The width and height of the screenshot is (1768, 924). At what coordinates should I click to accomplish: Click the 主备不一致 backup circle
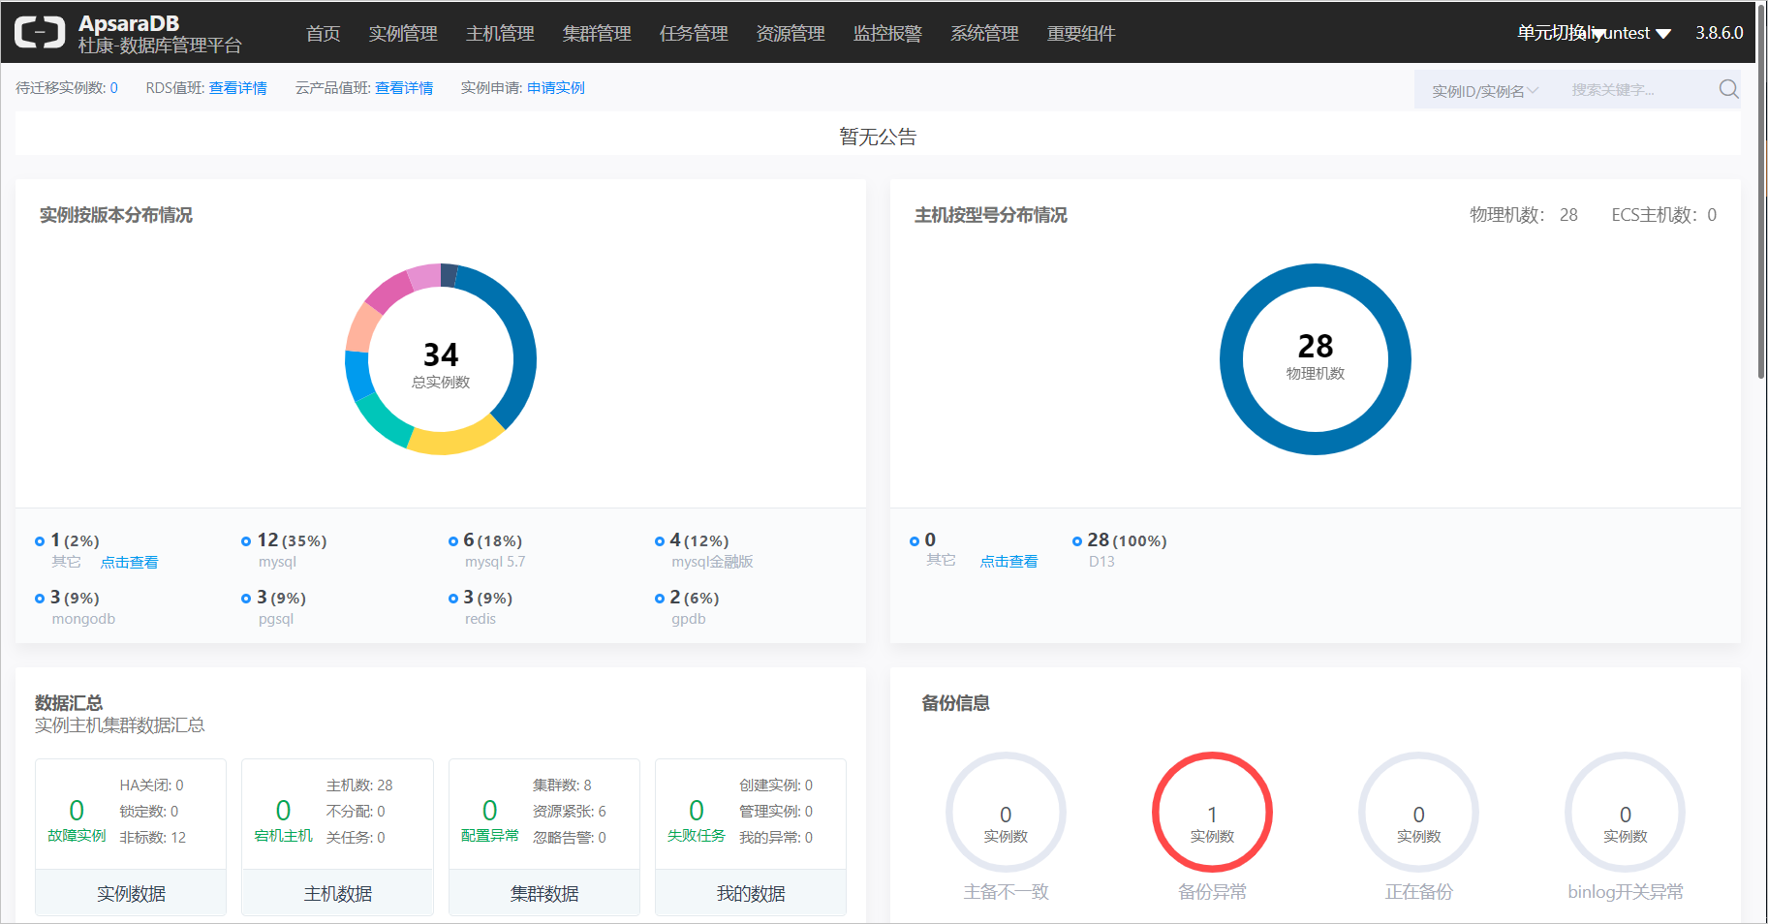(1006, 813)
